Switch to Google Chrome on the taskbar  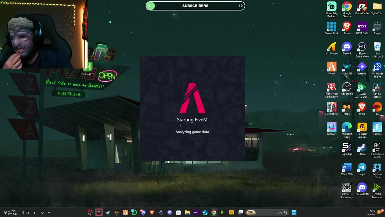coord(214,212)
